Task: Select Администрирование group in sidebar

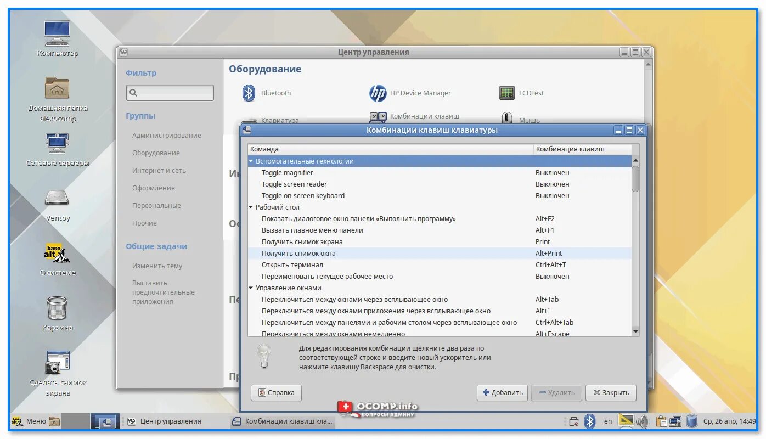Action: (166, 136)
